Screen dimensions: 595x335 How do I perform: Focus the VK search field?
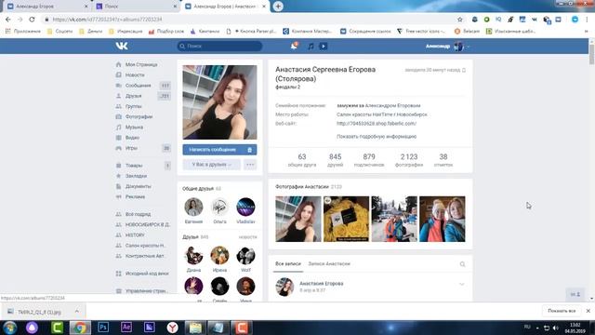click(219, 46)
